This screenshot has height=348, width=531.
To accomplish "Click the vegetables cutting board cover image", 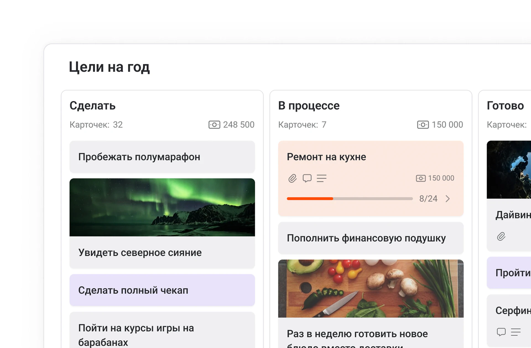I will click(371, 289).
